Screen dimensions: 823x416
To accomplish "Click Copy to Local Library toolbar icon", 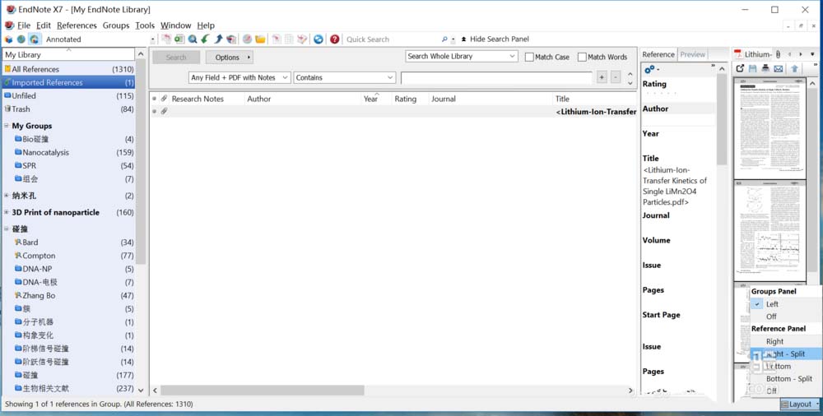I will tap(166, 39).
